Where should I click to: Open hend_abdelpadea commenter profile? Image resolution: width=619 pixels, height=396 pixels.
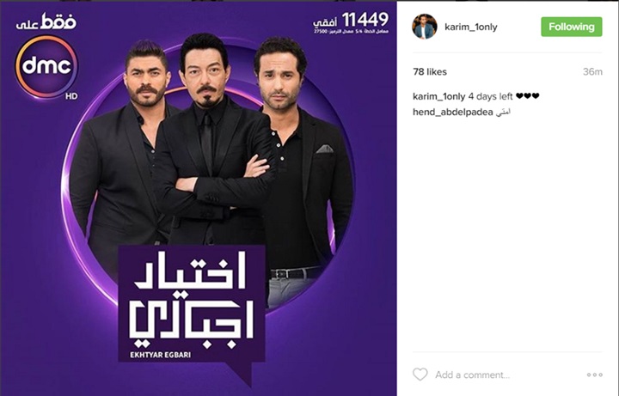click(452, 112)
